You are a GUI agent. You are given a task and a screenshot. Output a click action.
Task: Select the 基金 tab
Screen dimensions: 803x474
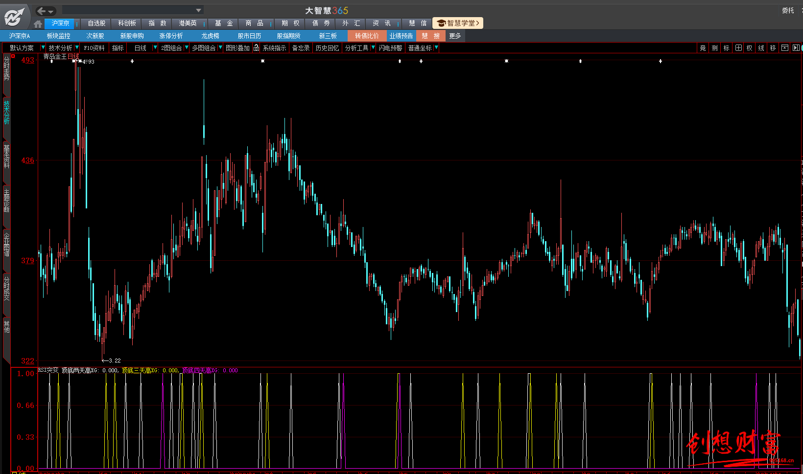pos(224,23)
